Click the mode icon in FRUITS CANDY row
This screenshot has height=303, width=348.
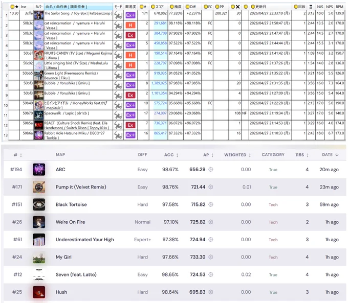118,55
